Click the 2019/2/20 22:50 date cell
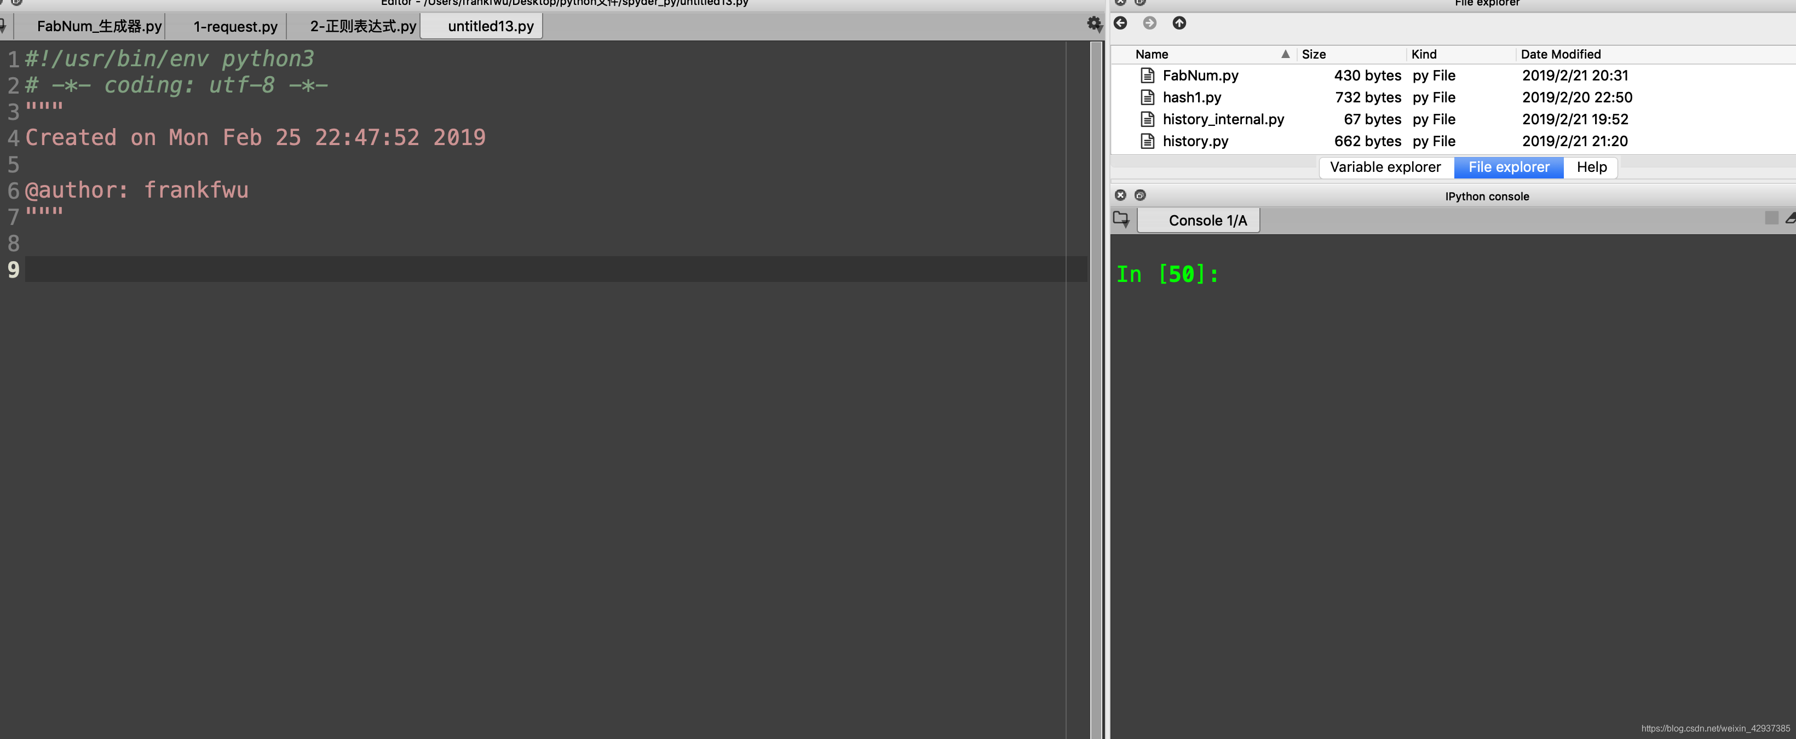This screenshot has width=1796, height=739. (x=1577, y=97)
